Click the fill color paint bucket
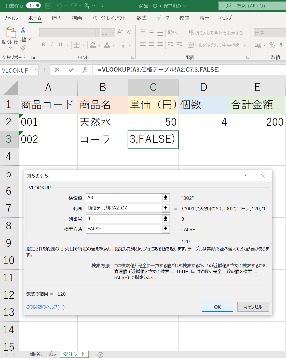 (93, 45)
